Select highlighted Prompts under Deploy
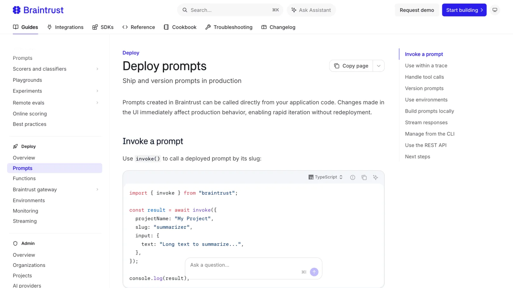Image resolution: width=513 pixels, height=288 pixels. pyautogui.click(x=55, y=168)
